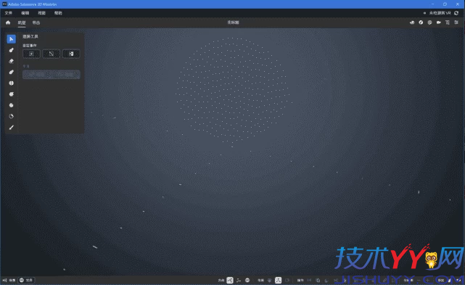Pick the sixth left-toolbar tool under split-circle
Image resolution: width=465 pixels, height=285 pixels.
(x=12, y=94)
